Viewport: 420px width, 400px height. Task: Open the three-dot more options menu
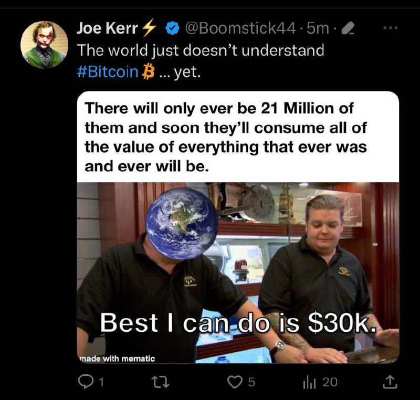click(x=390, y=28)
